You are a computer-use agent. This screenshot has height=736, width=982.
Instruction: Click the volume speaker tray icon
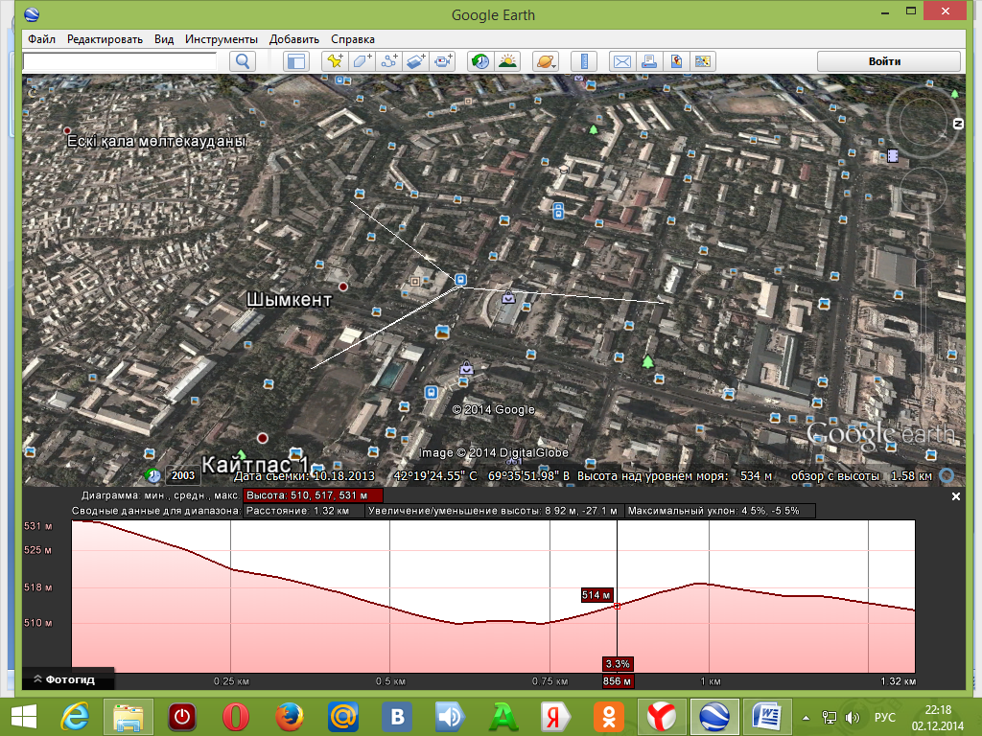click(853, 717)
